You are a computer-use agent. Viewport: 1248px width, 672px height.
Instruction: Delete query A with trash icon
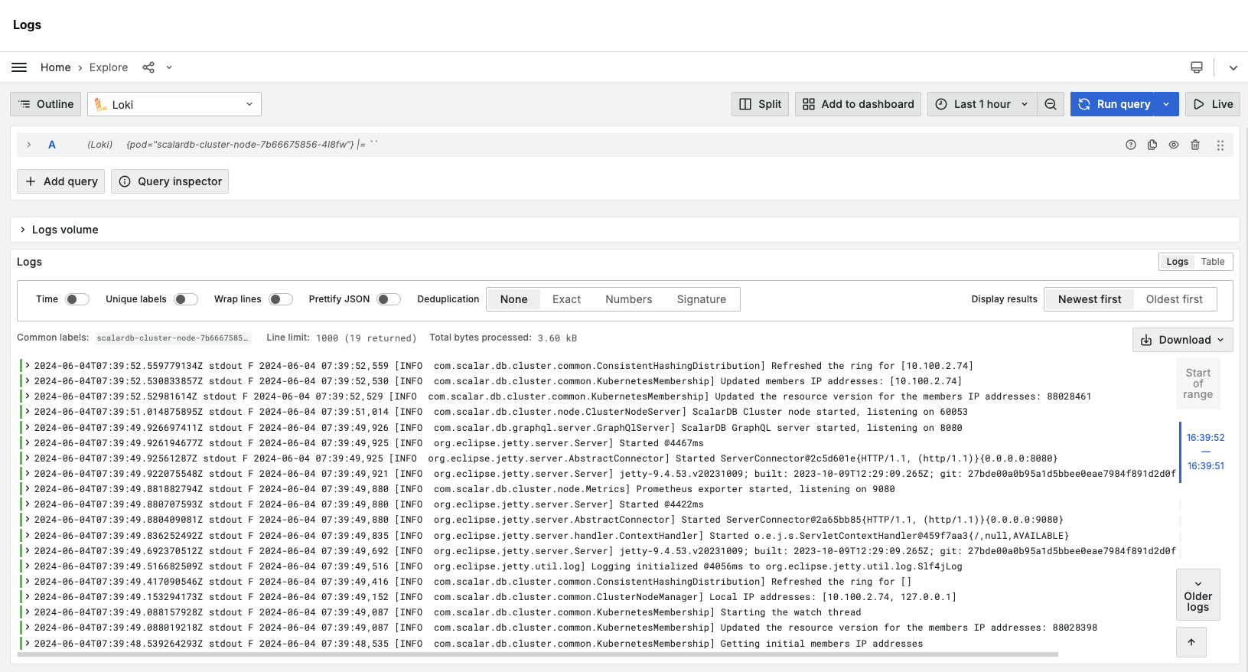[1195, 145]
